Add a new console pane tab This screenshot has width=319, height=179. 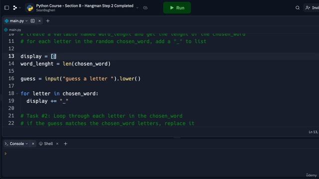click(x=65, y=144)
